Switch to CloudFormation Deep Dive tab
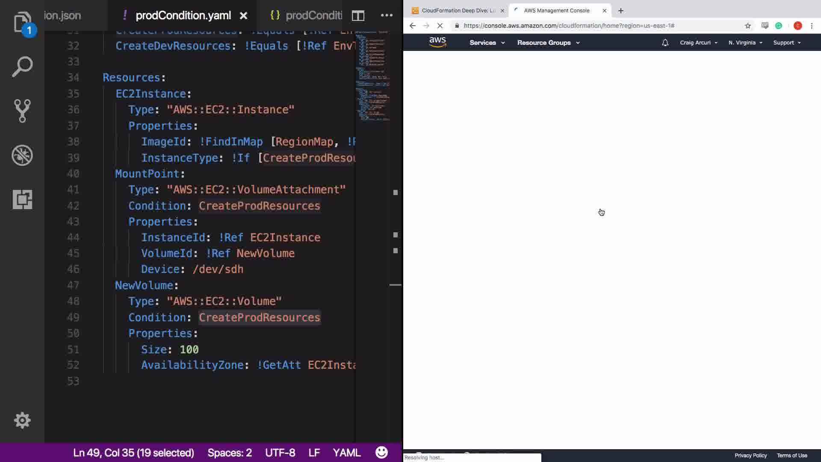 [458, 11]
